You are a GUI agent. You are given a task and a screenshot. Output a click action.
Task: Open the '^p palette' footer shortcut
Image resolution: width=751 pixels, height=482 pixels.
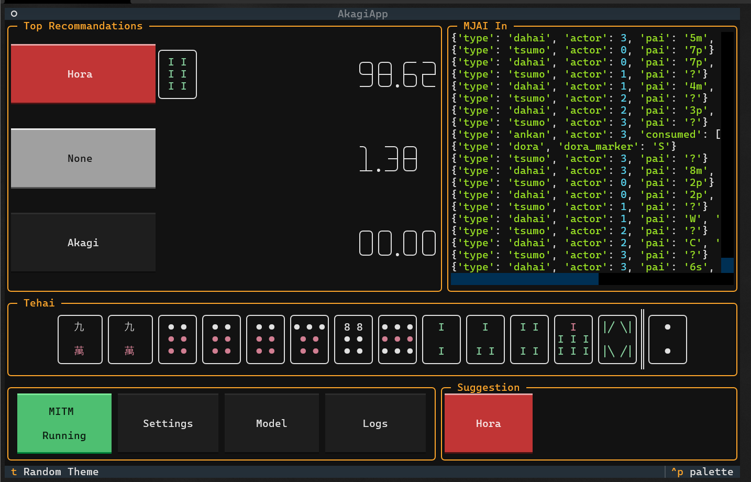coord(702,472)
